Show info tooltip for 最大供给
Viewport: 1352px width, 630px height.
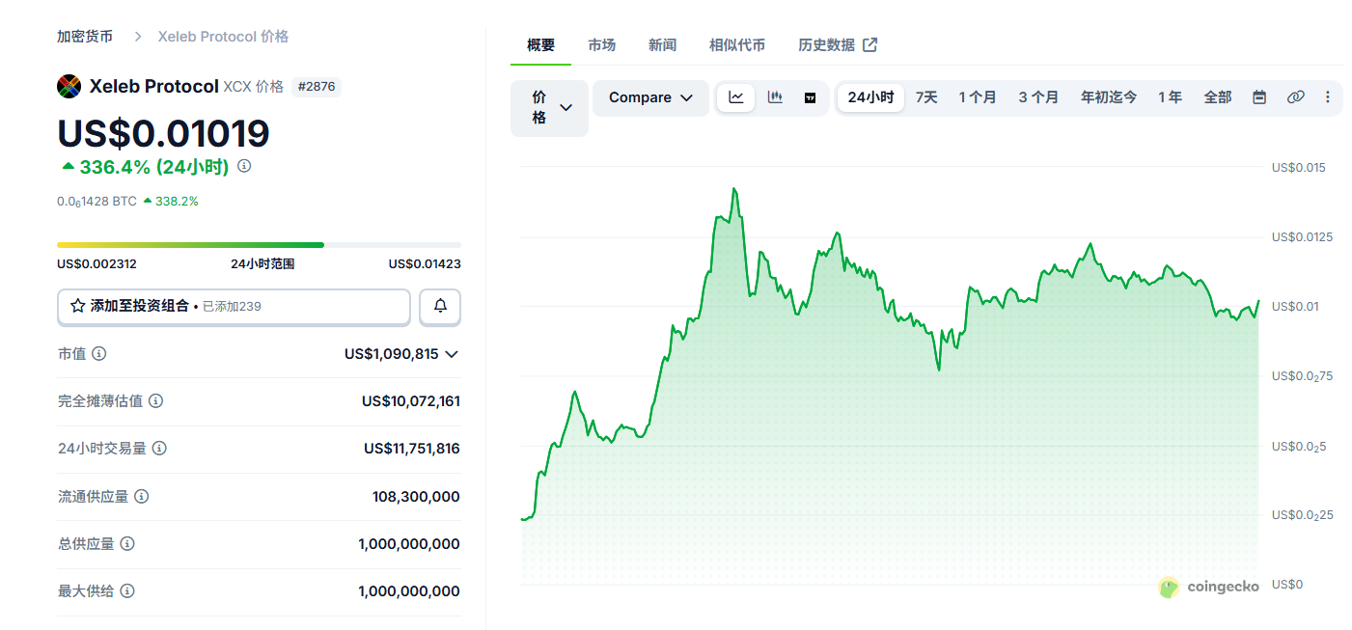pos(126,590)
